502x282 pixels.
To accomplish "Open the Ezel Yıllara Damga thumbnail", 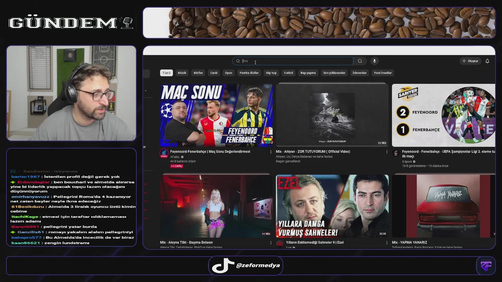I will (332, 206).
